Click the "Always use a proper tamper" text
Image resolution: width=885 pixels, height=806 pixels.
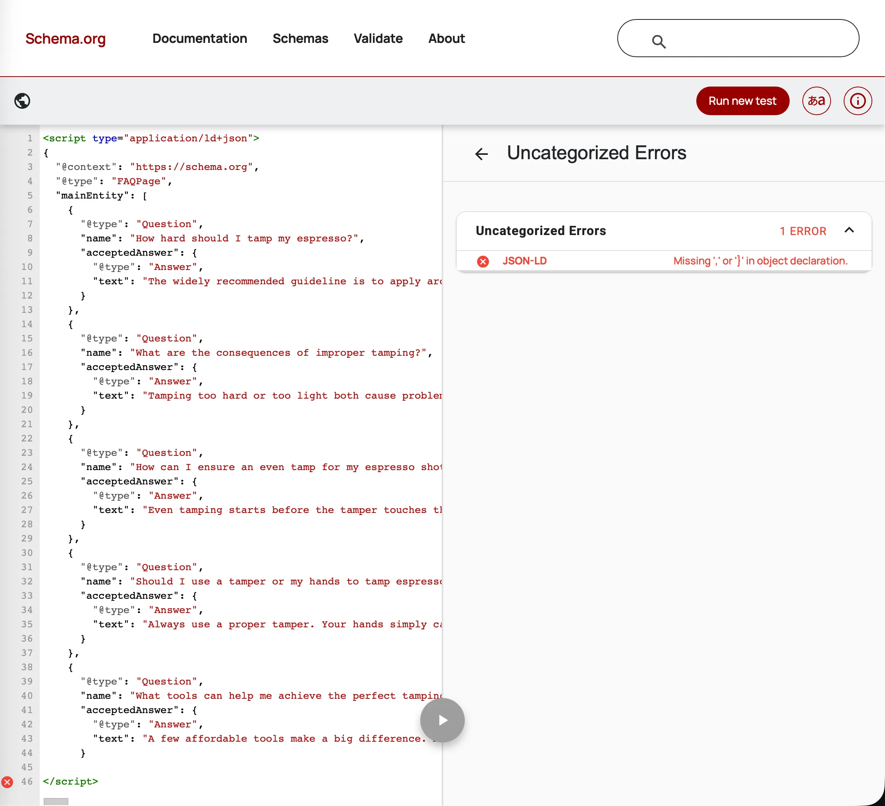pos(292,625)
